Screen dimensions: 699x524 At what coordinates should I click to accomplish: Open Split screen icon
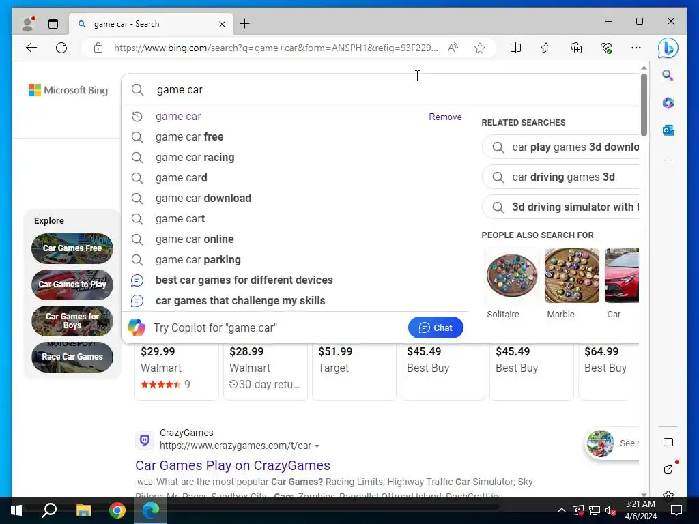click(515, 48)
